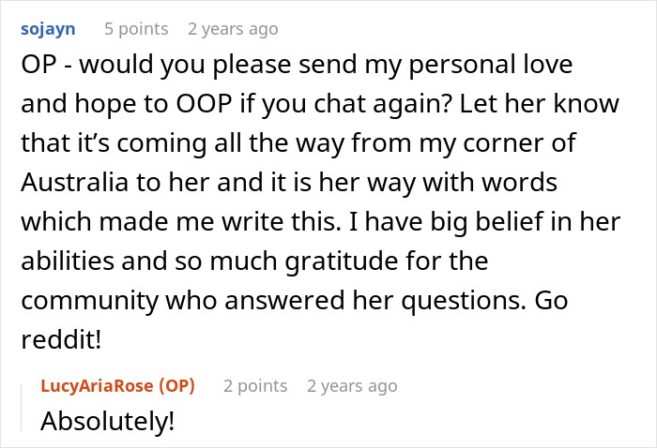This screenshot has width=657, height=448.
Task: Open sojayn's user profile
Action: point(48,29)
